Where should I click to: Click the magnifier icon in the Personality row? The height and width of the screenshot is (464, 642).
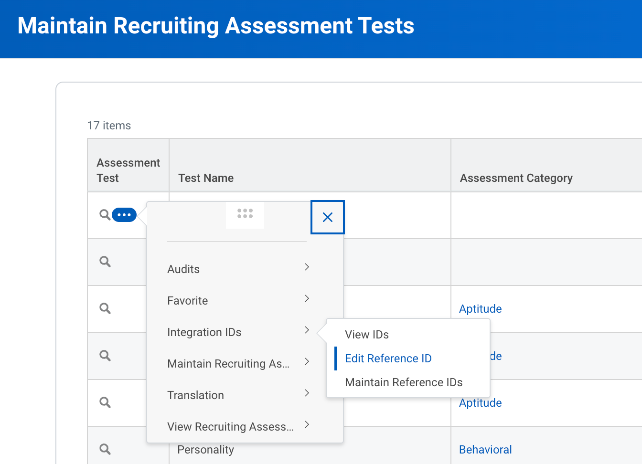pyautogui.click(x=105, y=449)
